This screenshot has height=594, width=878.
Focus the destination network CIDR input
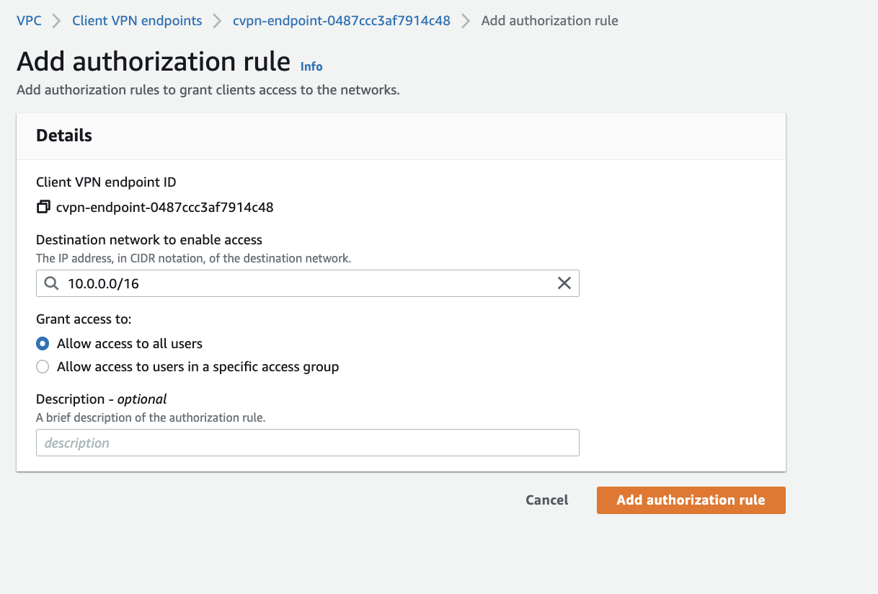coord(308,283)
